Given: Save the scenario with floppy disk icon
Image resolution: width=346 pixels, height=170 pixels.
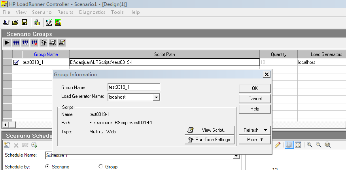Looking at the screenshot, I should (x=24, y=22).
